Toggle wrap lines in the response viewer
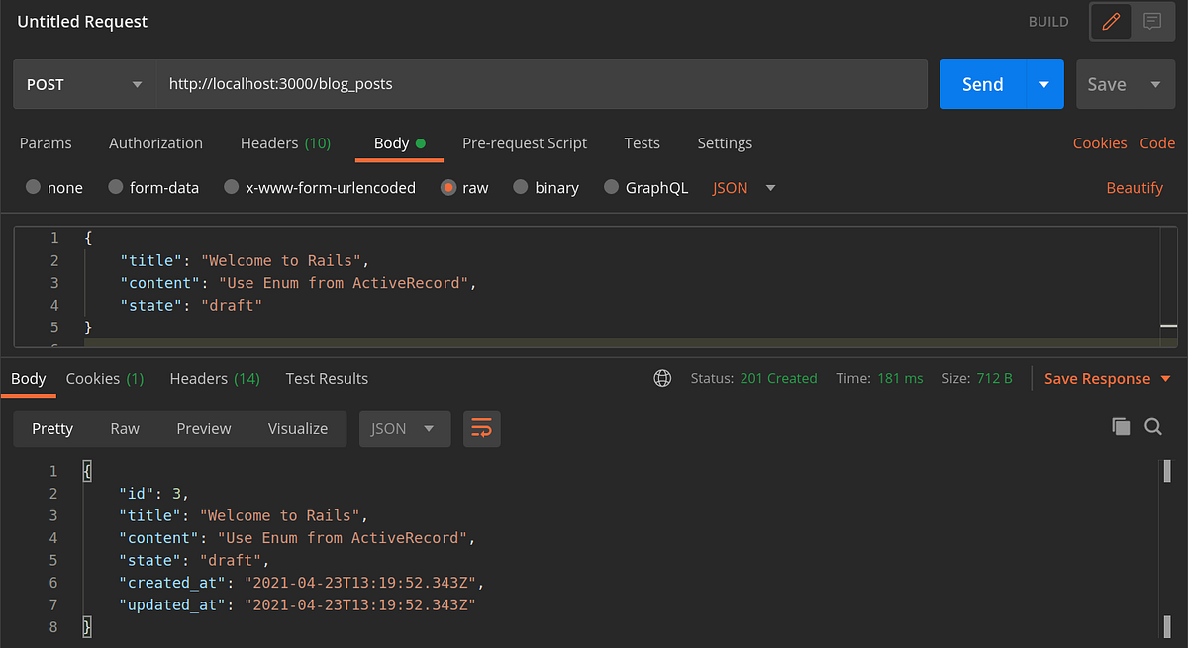The height and width of the screenshot is (648, 1188). [481, 428]
